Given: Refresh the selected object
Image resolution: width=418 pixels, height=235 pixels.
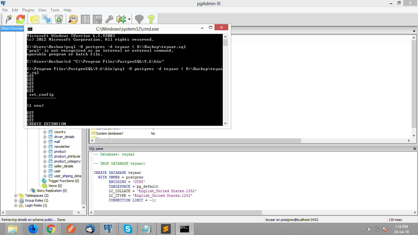Looking at the screenshot, I should (x=21, y=19).
